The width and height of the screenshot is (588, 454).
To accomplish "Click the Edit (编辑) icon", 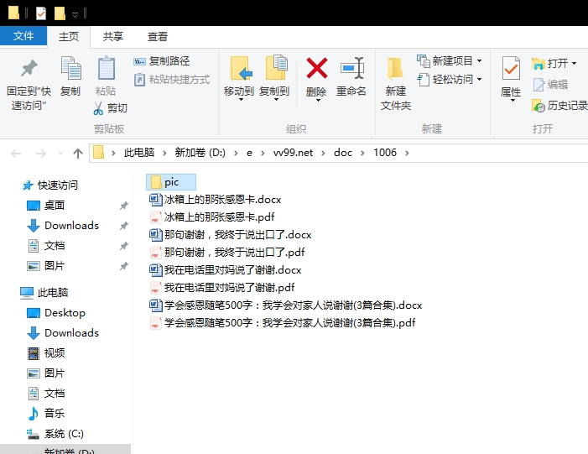I will [539, 85].
